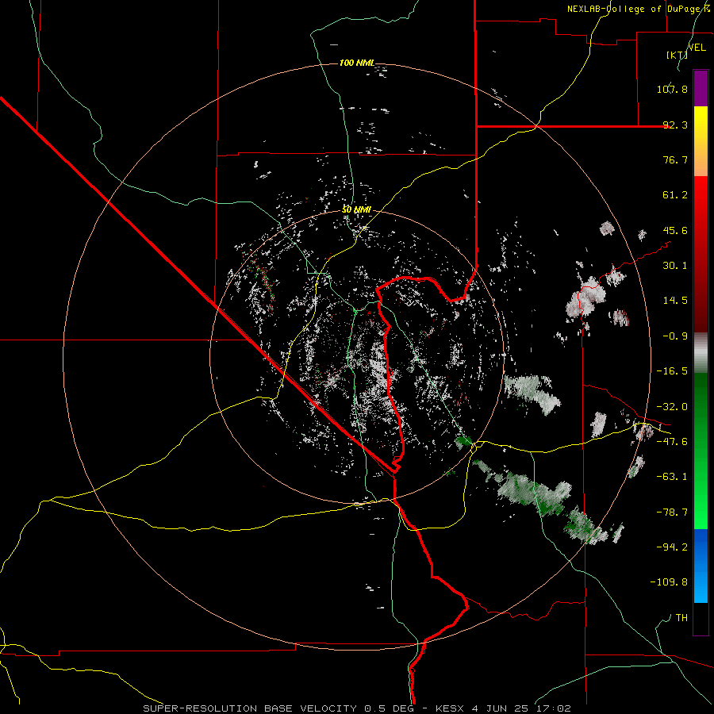Pick the purple segment of the velocity scale
This screenshot has height=714, width=714.
(701, 88)
